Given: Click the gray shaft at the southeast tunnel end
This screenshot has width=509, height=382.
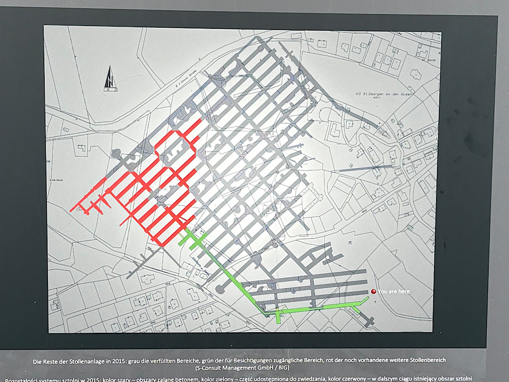Looking at the screenshot, I should 370,323.
